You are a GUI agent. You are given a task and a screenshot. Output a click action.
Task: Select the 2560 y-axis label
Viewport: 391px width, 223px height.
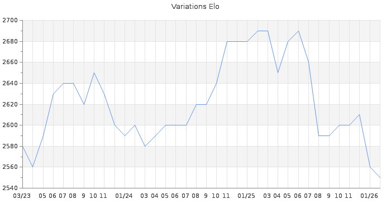coord(10,167)
